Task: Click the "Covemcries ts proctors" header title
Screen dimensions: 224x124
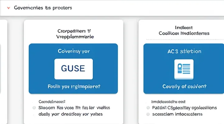Action: point(43,8)
